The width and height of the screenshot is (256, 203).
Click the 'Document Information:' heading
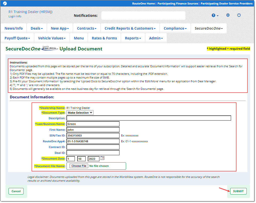pyautogui.click(x=32, y=97)
